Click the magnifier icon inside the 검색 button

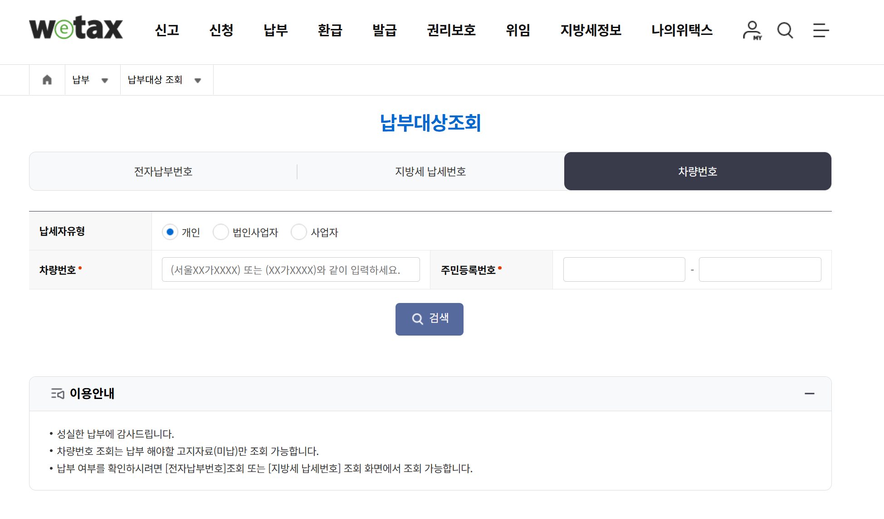coord(417,319)
